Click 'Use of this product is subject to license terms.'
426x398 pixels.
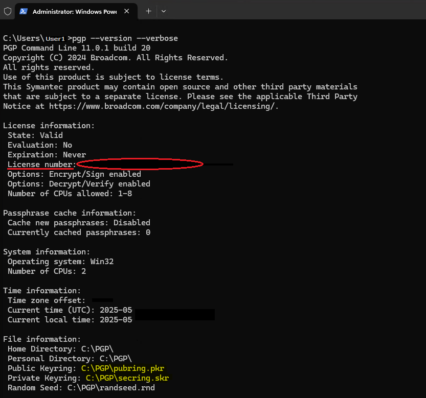[x=114, y=77]
